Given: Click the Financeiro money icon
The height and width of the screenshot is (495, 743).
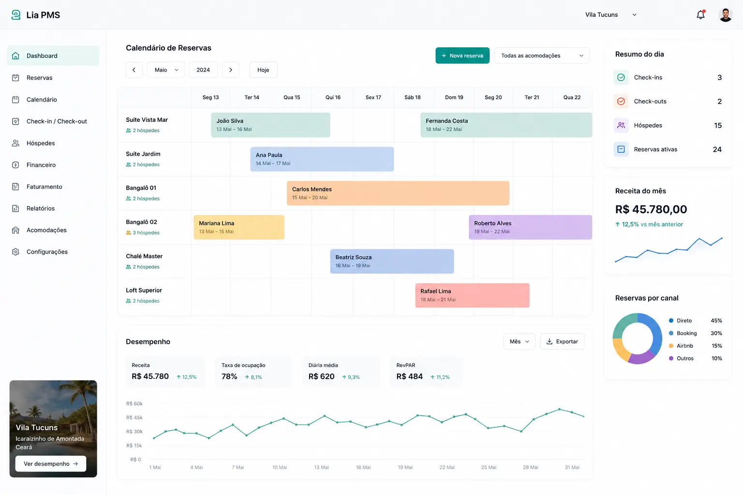Looking at the screenshot, I should 15,165.
